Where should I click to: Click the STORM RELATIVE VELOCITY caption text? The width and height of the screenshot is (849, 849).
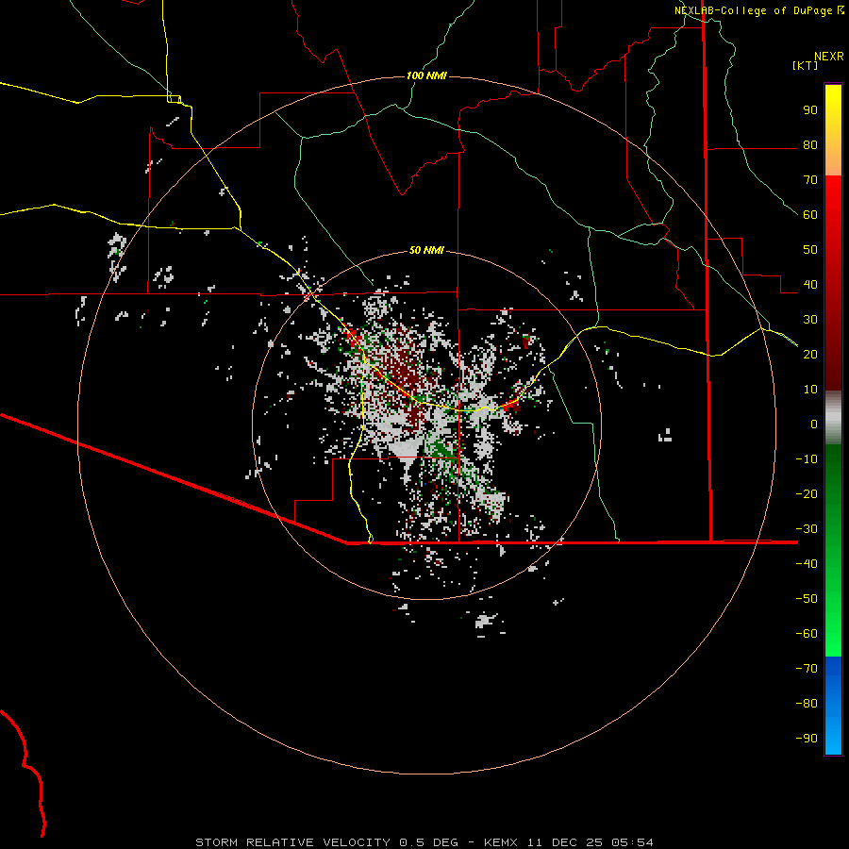pos(292,842)
